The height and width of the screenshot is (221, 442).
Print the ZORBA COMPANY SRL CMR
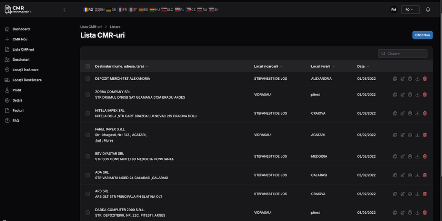(x=410, y=94)
